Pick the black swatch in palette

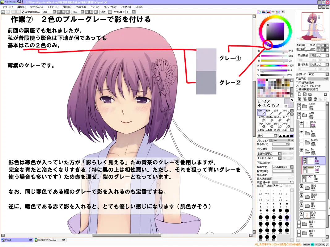tap(267, 80)
